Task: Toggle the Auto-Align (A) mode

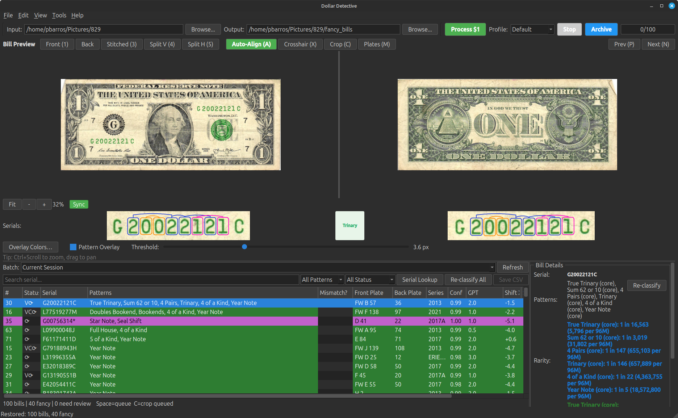Action: point(251,44)
